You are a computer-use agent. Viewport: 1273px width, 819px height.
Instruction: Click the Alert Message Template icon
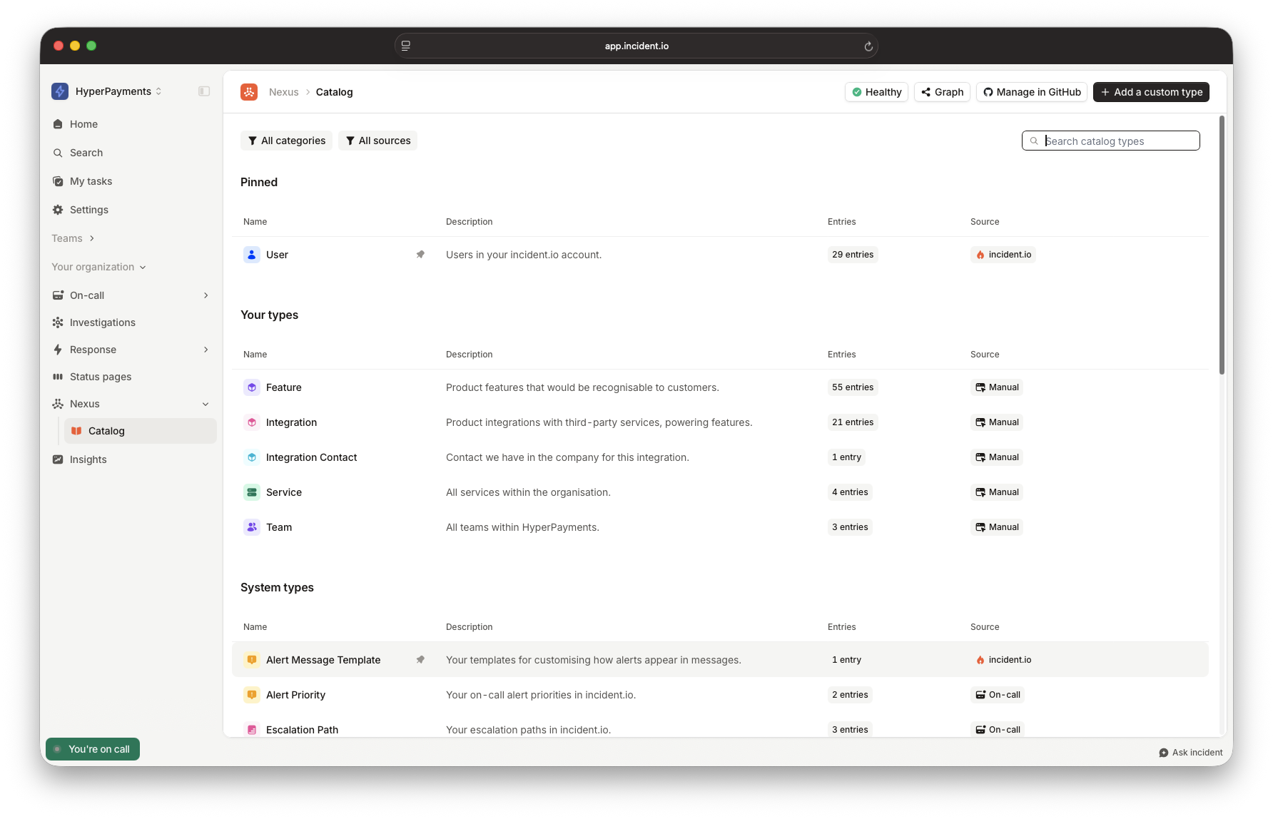[252, 660]
